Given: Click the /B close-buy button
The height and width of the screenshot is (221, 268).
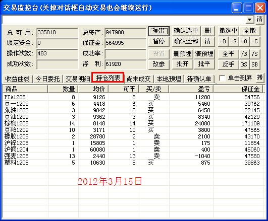Looking at the screenshot, I should click(x=244, y=54).
